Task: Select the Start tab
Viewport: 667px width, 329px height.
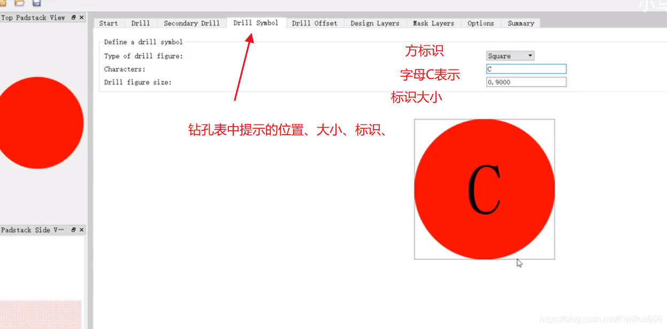Action: tap(109, 23)
